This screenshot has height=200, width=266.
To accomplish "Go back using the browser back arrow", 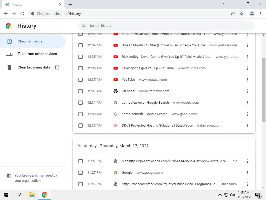I will [6, 14].
